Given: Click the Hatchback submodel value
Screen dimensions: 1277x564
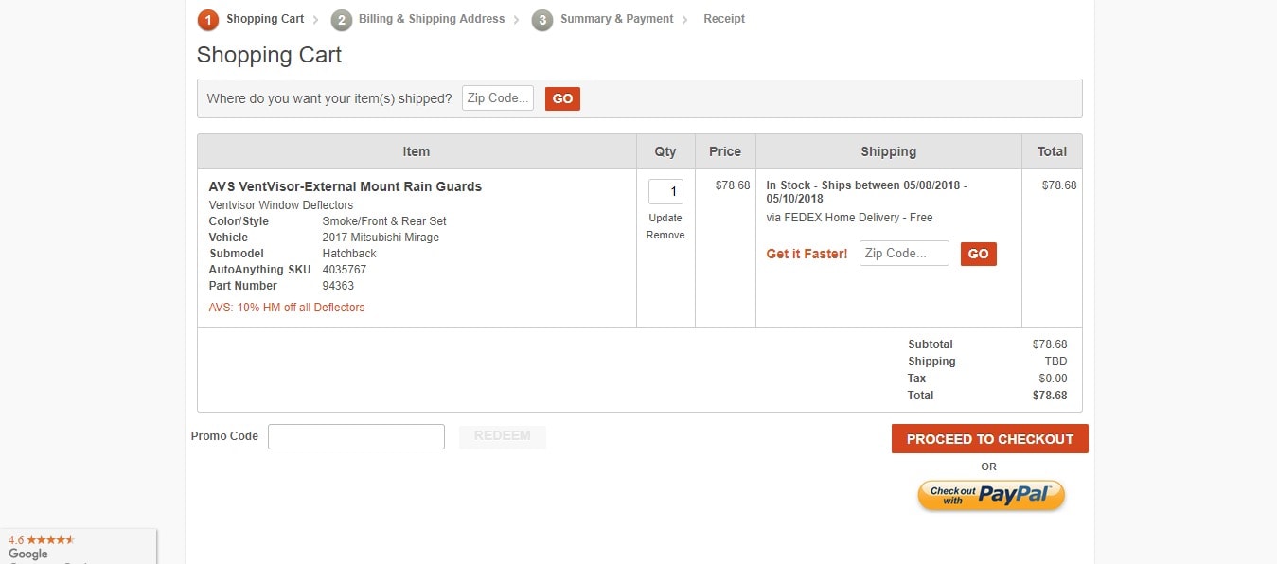Looking at the screenshot, I should tap(349, 254).
